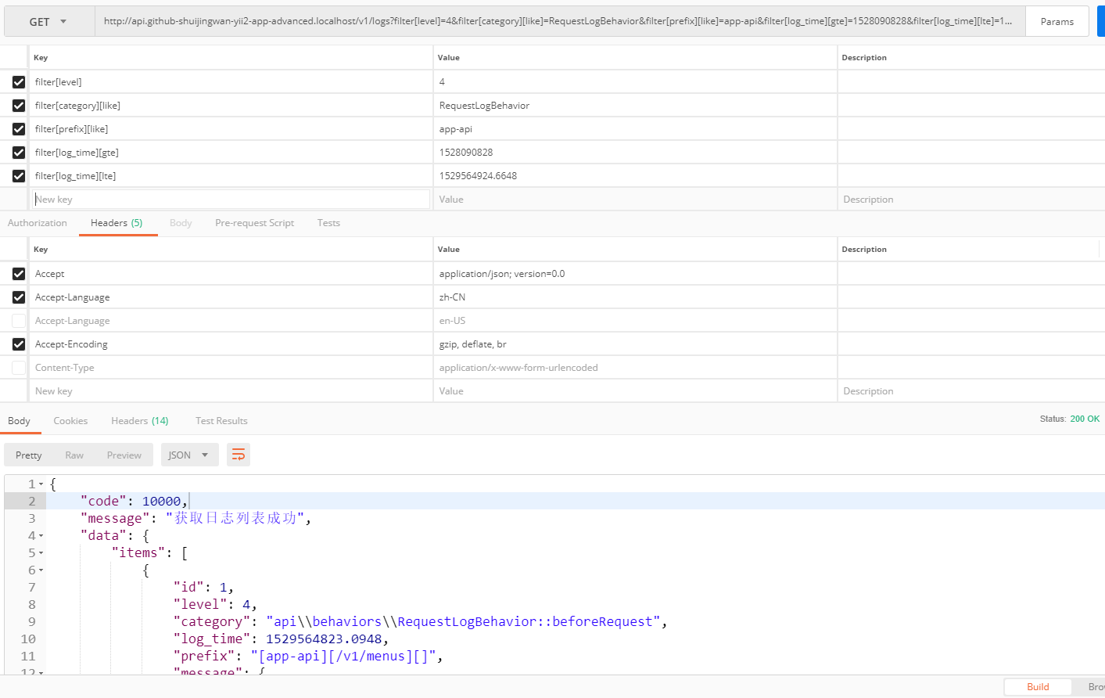Collapse the "items" array on line 5
1105x698 pixels.
pyautogui.click(x=41, y=553)
